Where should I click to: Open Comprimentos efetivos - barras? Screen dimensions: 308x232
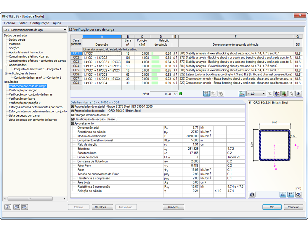click(29, 56)
